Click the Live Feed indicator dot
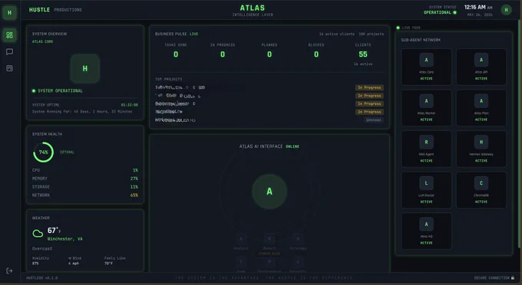Image resolution: width=522 pixels, height=285 pixels. [x=398, y=28]
